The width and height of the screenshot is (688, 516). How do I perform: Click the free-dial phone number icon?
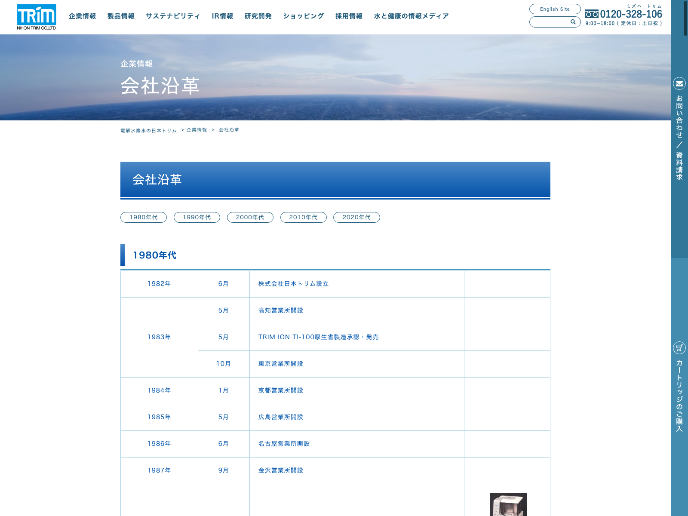pyautogui.click(x=592, y=14)
